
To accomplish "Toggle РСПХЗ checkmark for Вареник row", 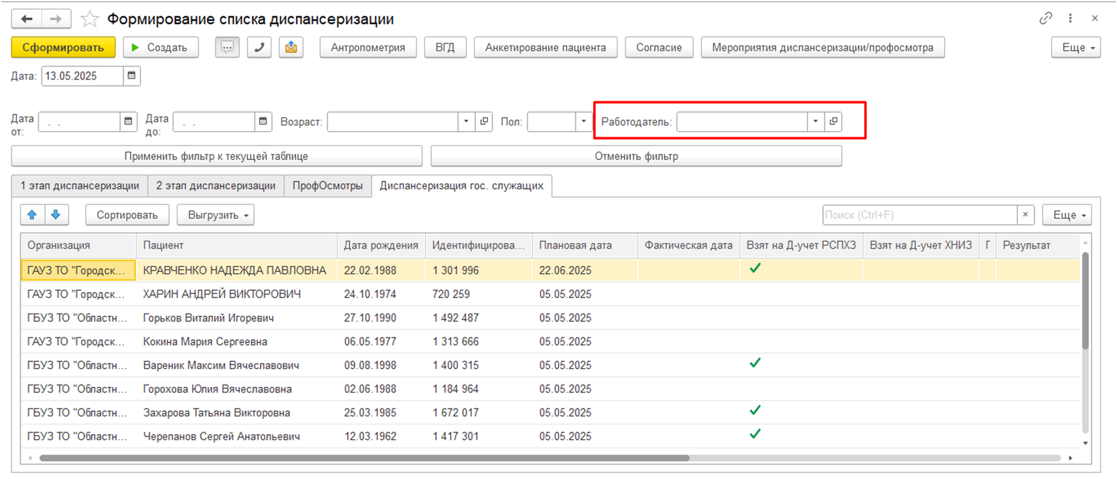I will pyautogui.click(x=755, y=363).
